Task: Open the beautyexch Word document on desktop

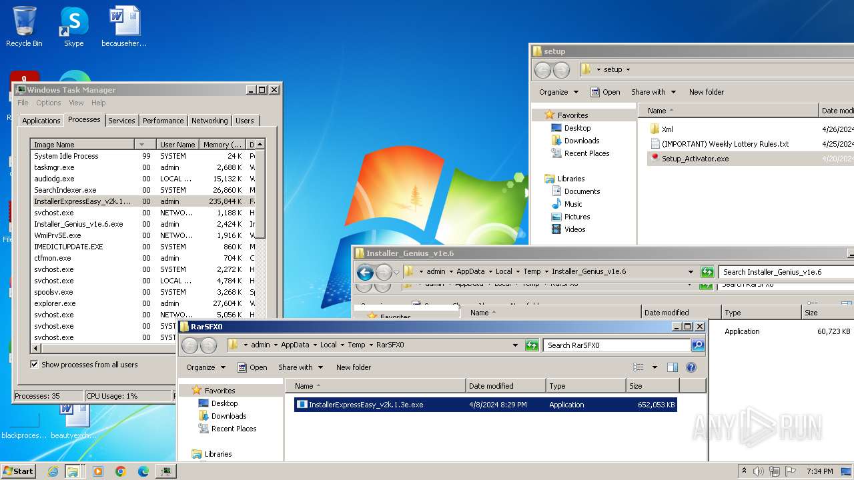Action: point(74,421)
